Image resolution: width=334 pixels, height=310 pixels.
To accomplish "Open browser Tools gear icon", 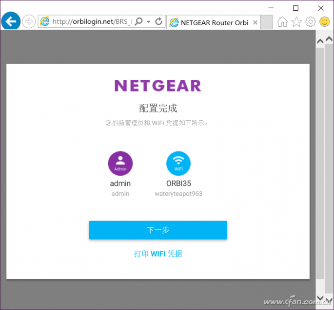I will click(x=311, y=22).
